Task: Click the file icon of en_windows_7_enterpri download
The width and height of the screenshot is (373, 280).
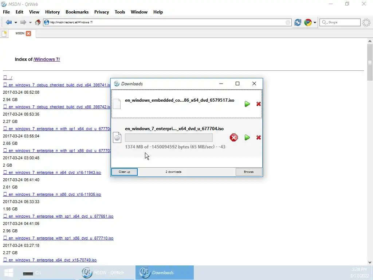Action: click(117, 137)
